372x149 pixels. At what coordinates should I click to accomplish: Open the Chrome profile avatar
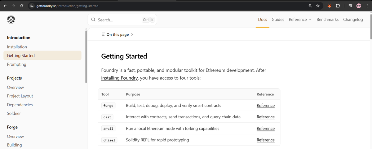tap(359, 6)
